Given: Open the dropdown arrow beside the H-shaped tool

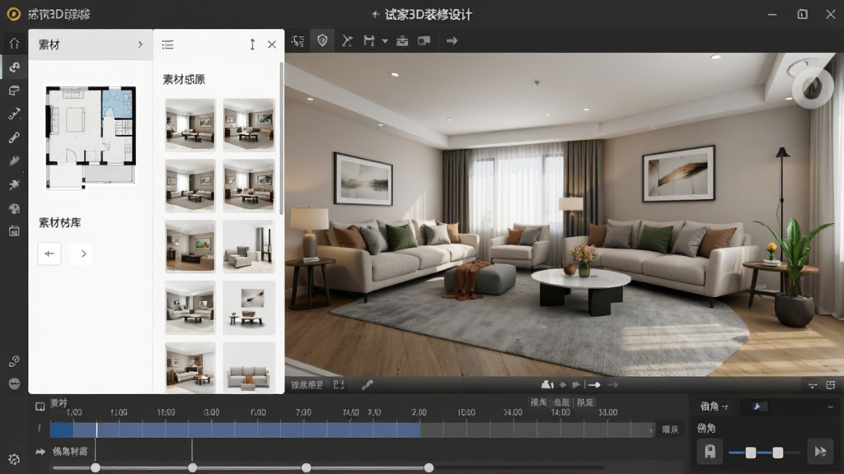Looking at the screenshot, I should coord(385,41).
